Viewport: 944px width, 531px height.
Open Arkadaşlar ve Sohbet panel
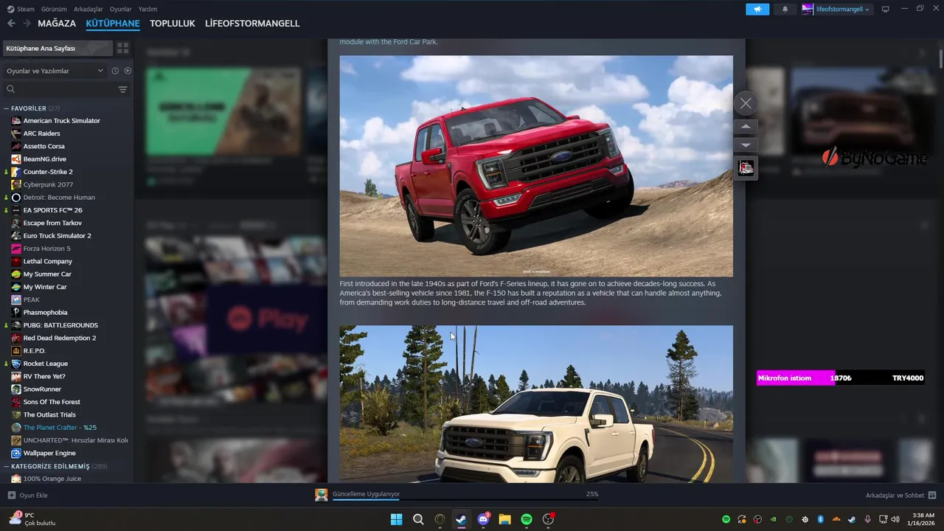tap(900, 495)
